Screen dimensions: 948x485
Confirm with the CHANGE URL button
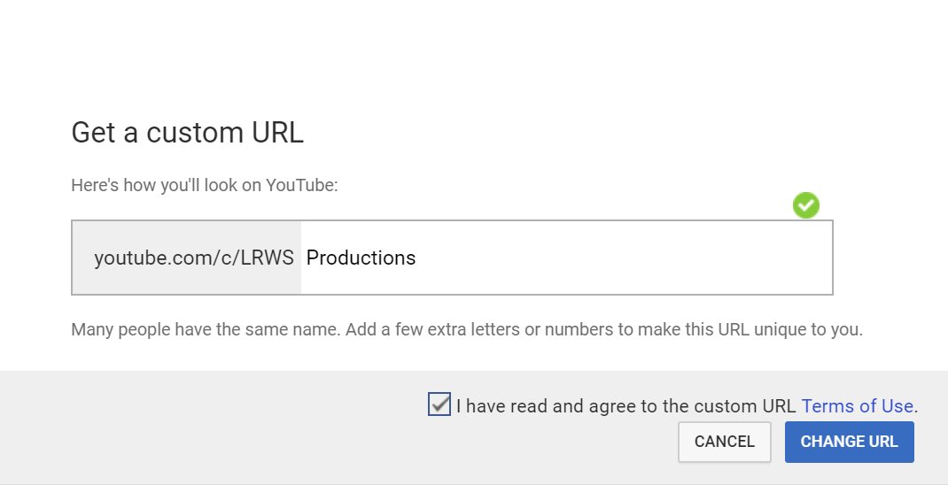click(x=849, y=442)
